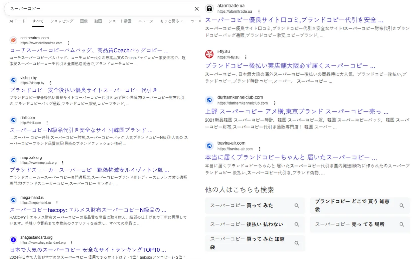This screenshot has height=259, width=413.
Task: Clear the search box with the X icon
Action: [197, 9]
